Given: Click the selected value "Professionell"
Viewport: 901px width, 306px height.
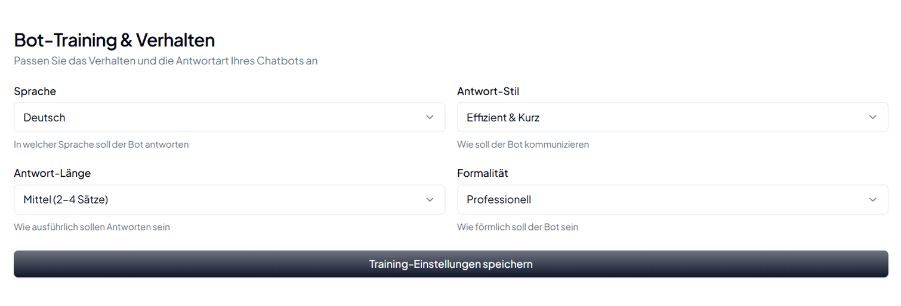Looking at the screenshot, I should [499, 199].
